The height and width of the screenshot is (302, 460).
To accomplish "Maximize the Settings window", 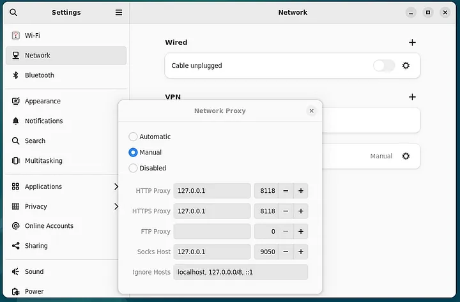I will pos(428,13).
